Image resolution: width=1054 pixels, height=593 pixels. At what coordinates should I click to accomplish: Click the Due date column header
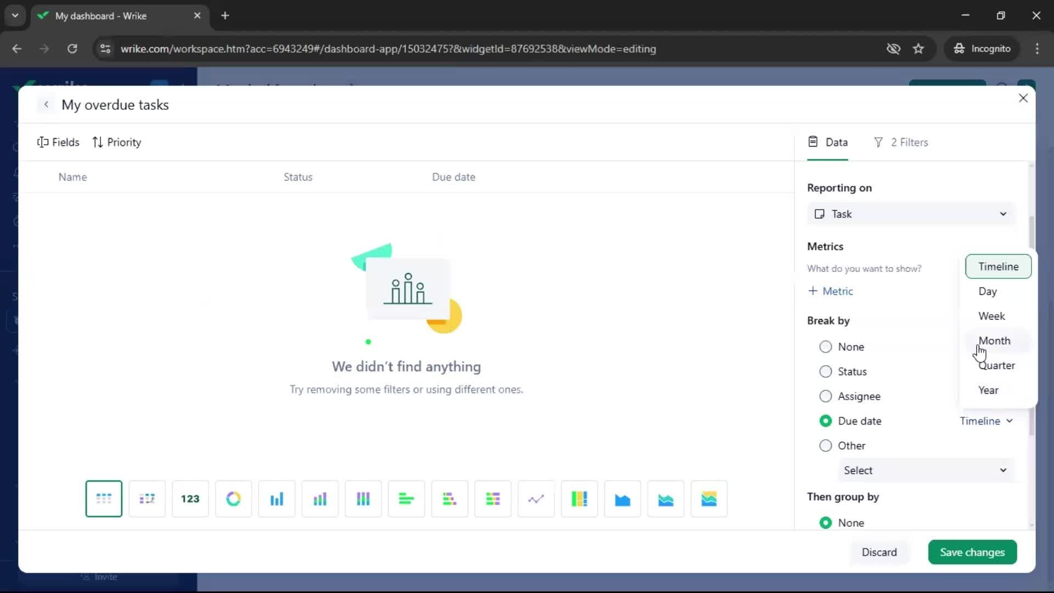453,177
